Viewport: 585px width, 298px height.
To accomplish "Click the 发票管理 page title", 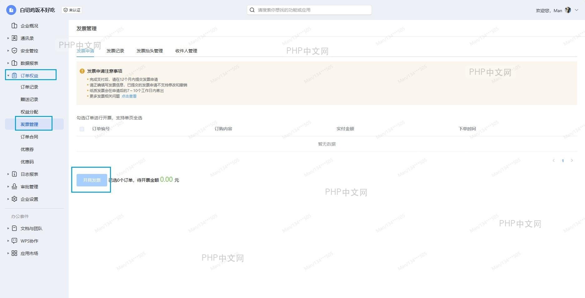I will tap(87, 28).
